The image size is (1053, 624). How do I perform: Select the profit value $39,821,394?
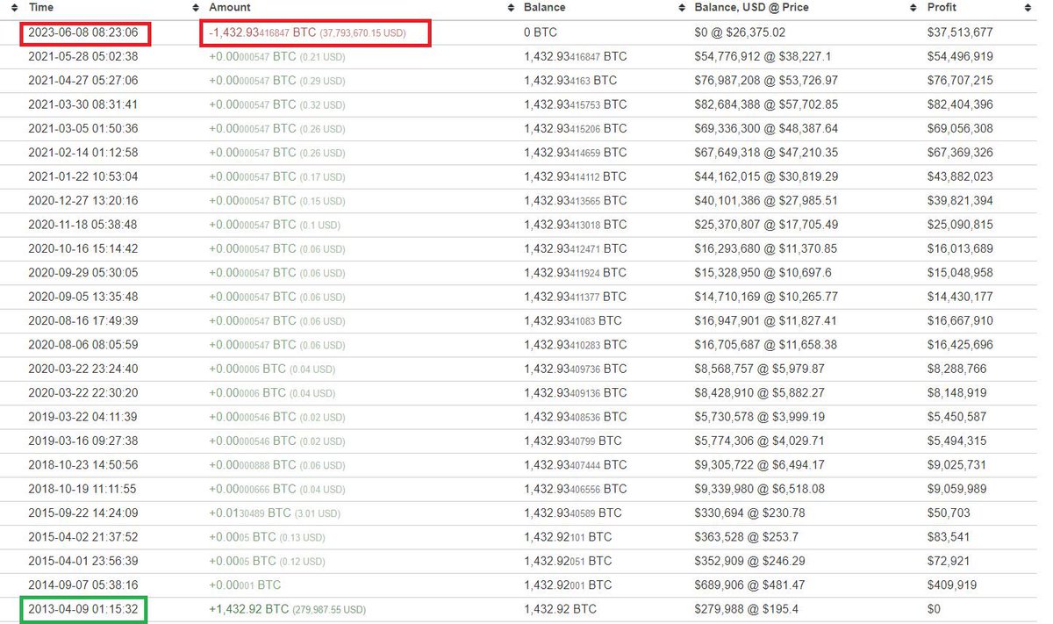click(960, 200)
